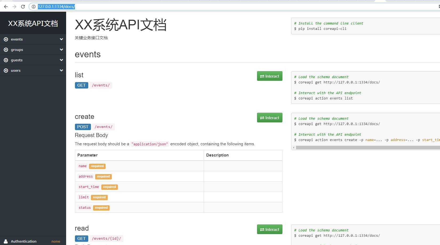Click the sidebar title XX系统API文档
Screen dimensions: 440x245
pyautogui.click(x=33, y=23)
